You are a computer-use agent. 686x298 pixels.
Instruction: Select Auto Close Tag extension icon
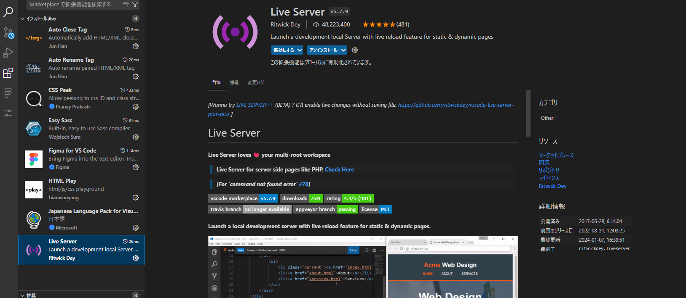click(34, 38)
